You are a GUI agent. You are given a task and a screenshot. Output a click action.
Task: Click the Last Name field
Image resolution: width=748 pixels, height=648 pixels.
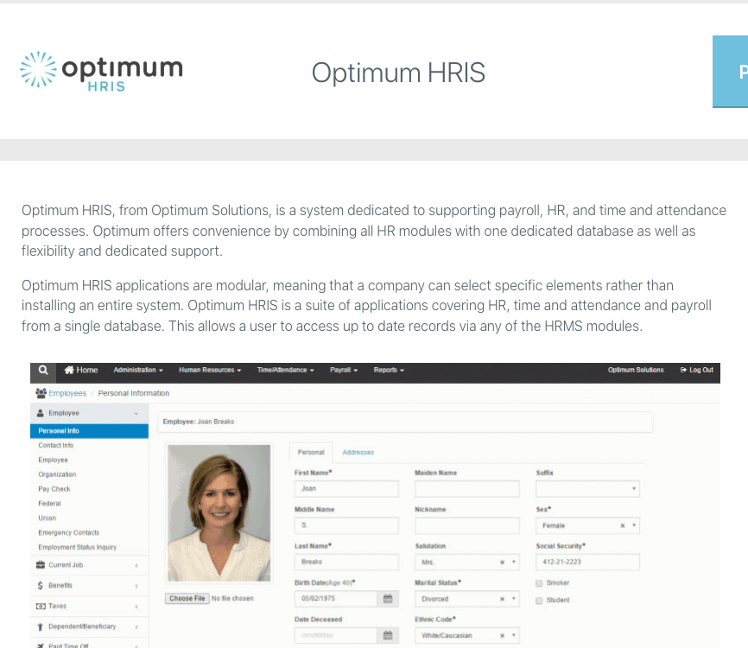[x=346, y=562]
